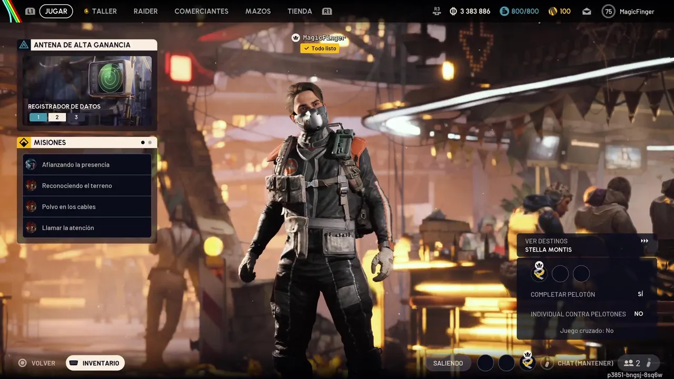Open mission Afianzando la presencia

click(87, 165)
